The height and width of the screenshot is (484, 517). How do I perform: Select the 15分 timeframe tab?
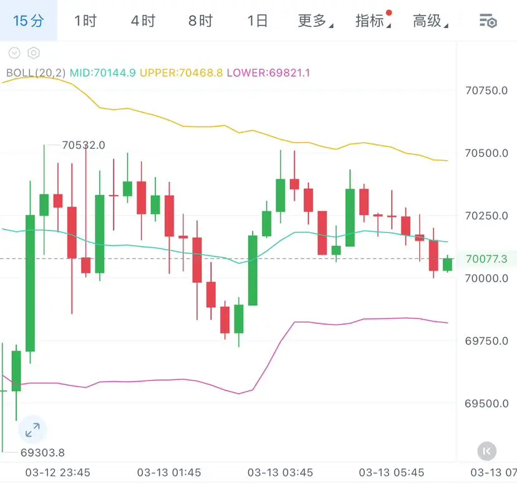pyautogui.click(x=28, y=21)
